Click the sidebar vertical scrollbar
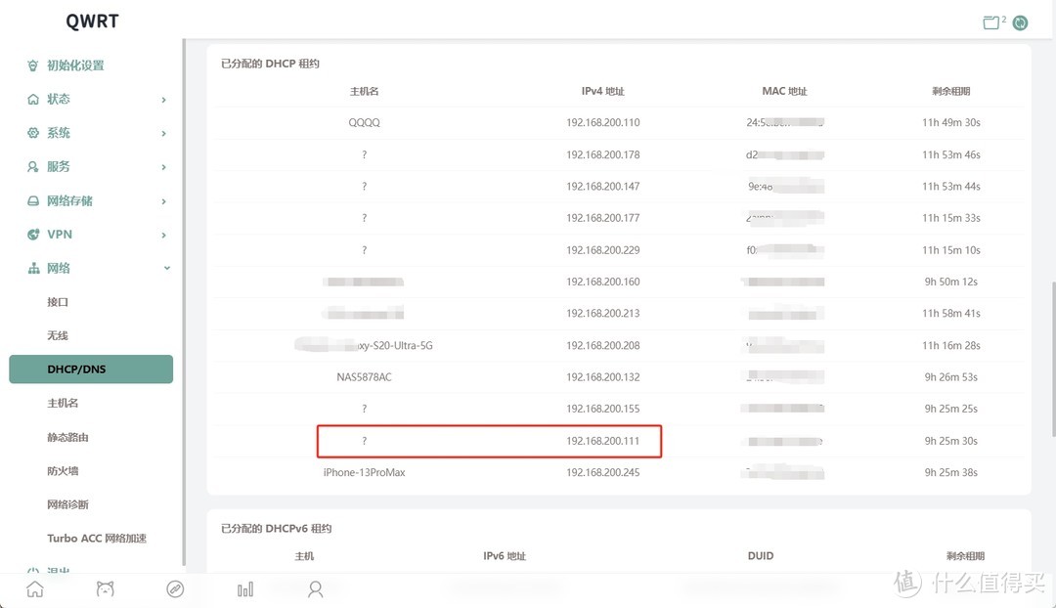Viewport: 1056px width, 608px height. [x=184, y=293]
